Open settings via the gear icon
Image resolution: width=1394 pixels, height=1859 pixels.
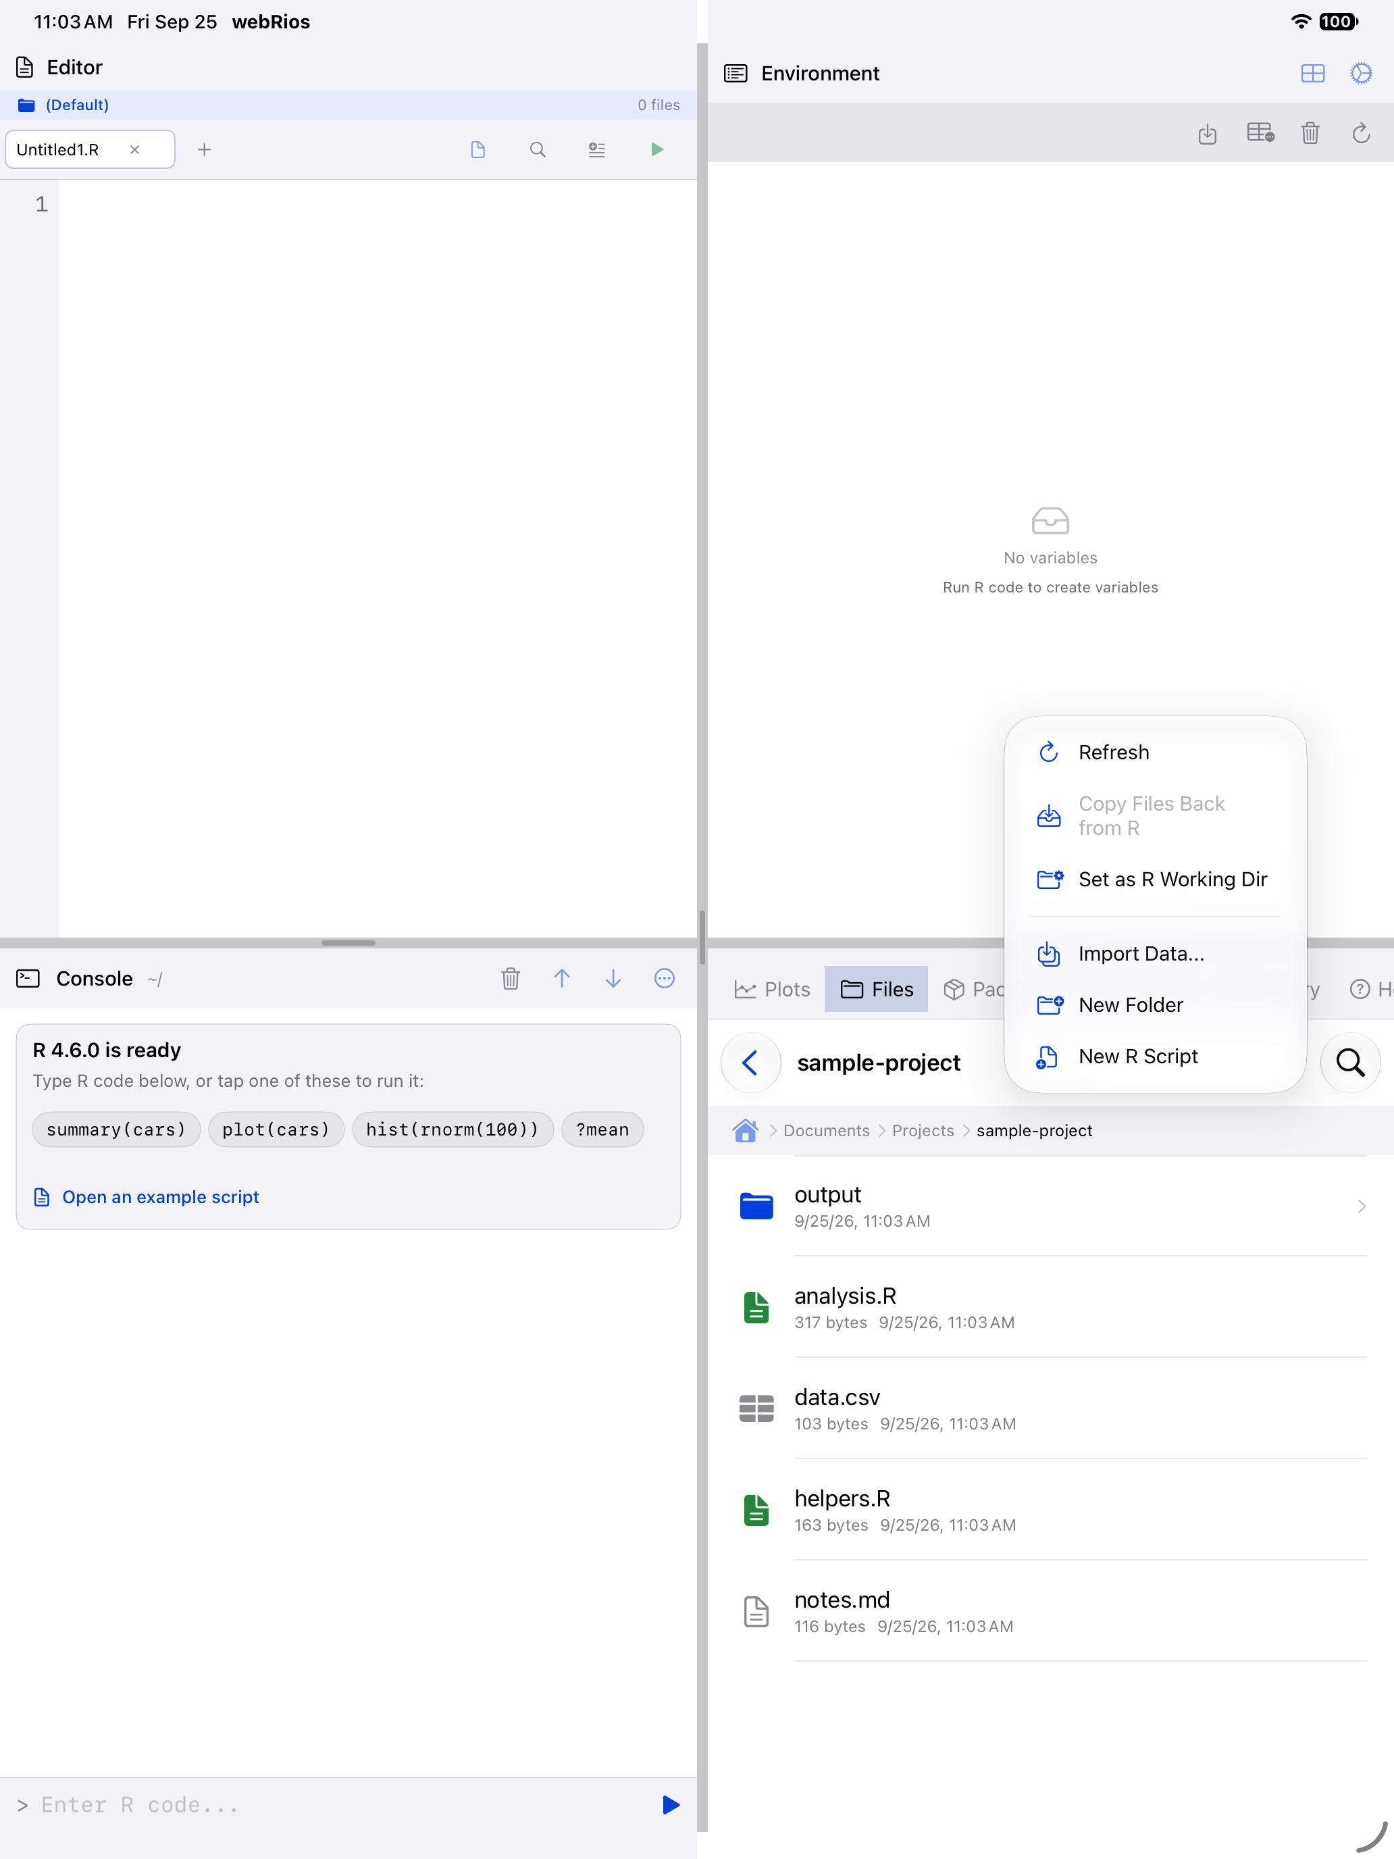(1361, 74)
